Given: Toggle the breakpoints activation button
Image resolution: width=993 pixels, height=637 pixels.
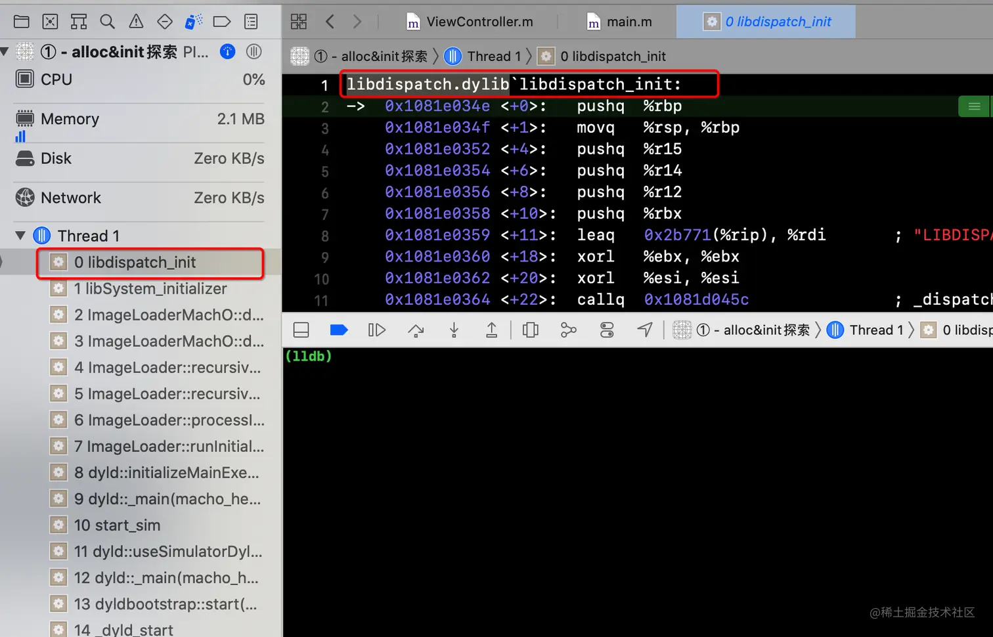Looking at the screenshot, I should pyautogui.click(x=339, y=330).
